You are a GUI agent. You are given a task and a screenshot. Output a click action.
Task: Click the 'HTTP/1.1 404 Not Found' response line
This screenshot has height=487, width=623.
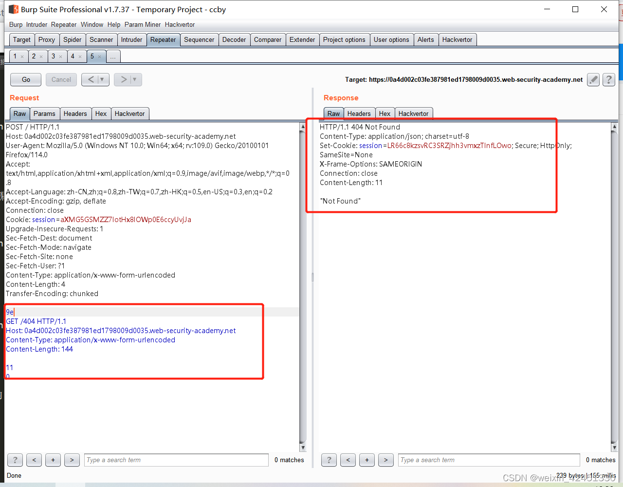tap(360, 127)
